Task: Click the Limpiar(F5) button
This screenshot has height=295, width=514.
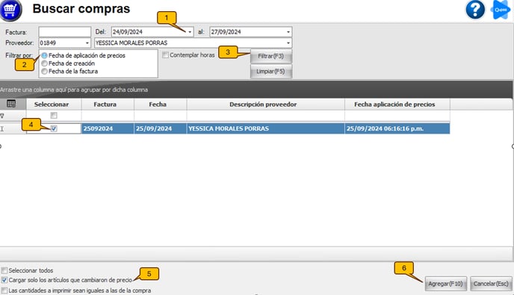Action: (x=270, y=71)
